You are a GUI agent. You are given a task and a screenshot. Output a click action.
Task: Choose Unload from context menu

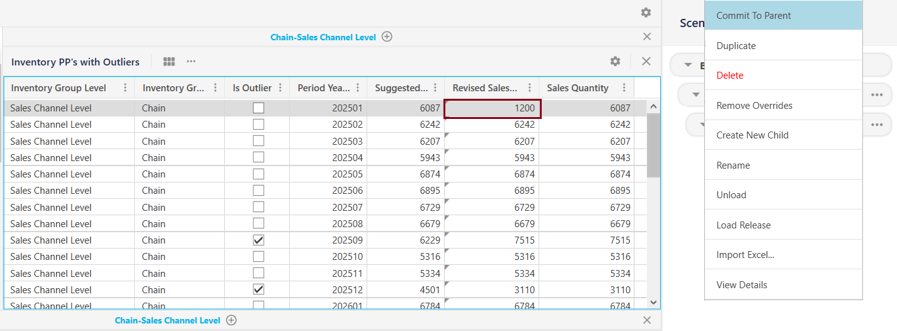783,195
